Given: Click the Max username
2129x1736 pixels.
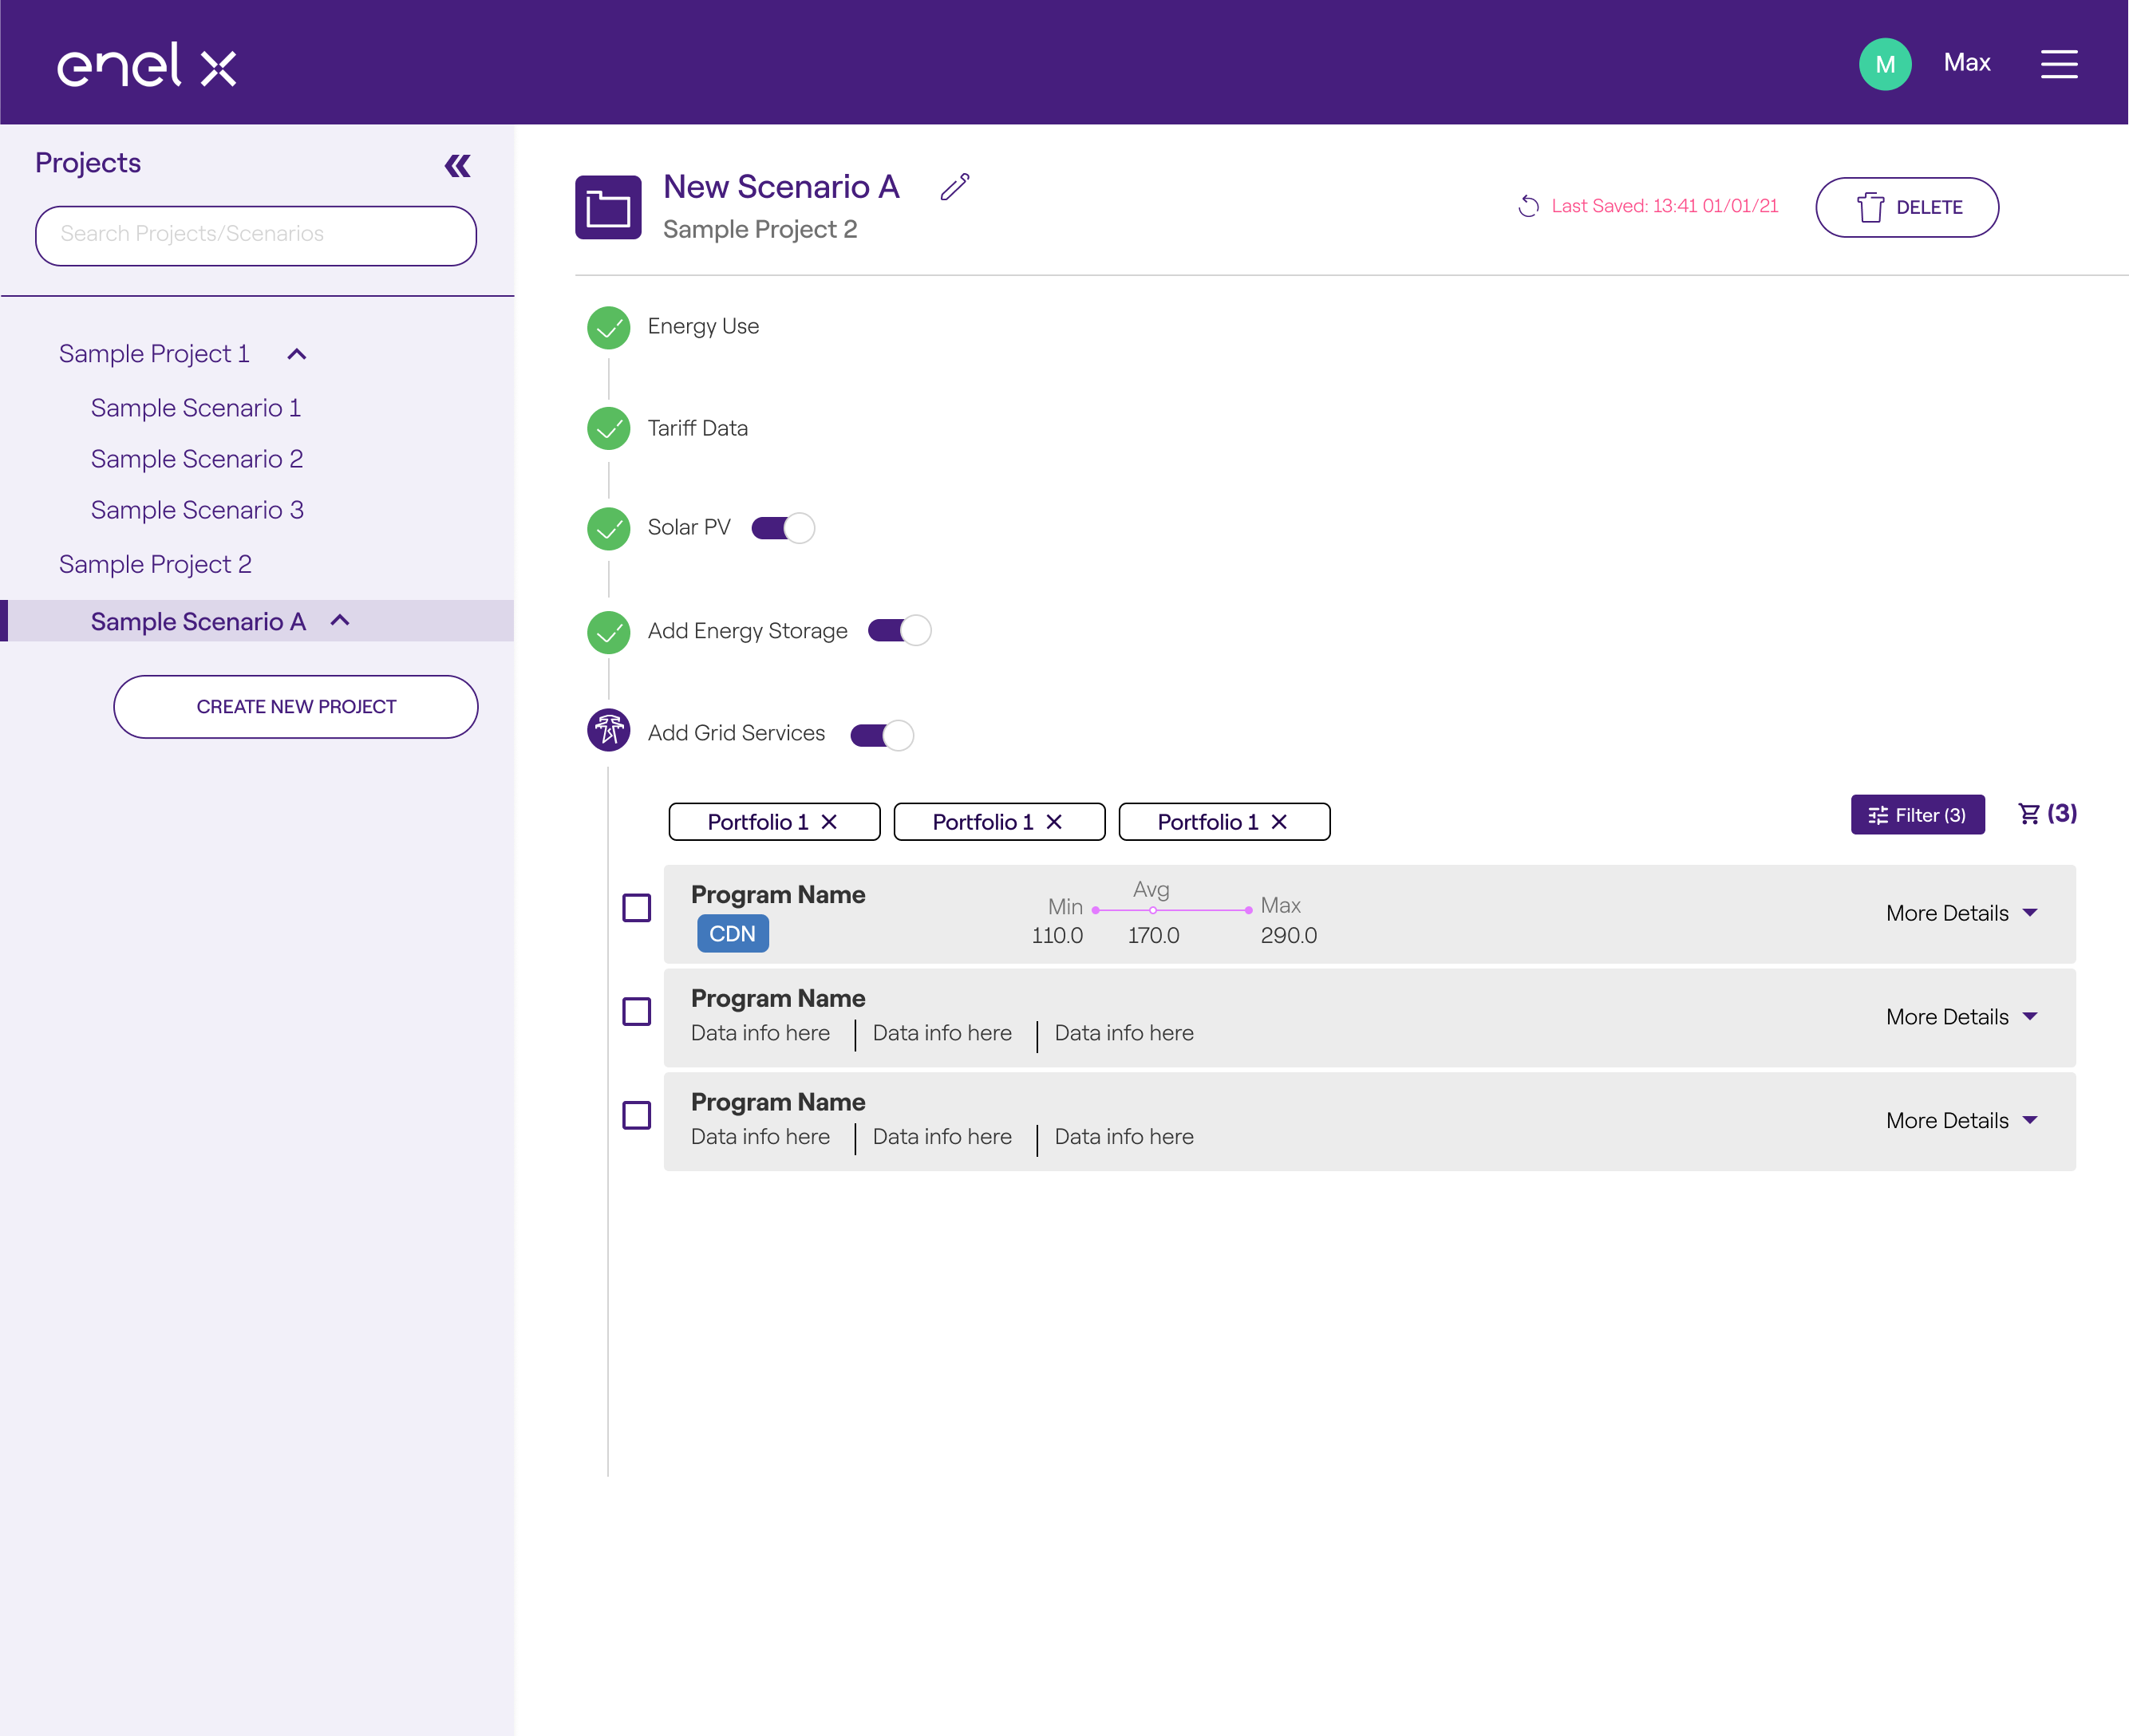Looking at the screenshot, I should 1967,63.
